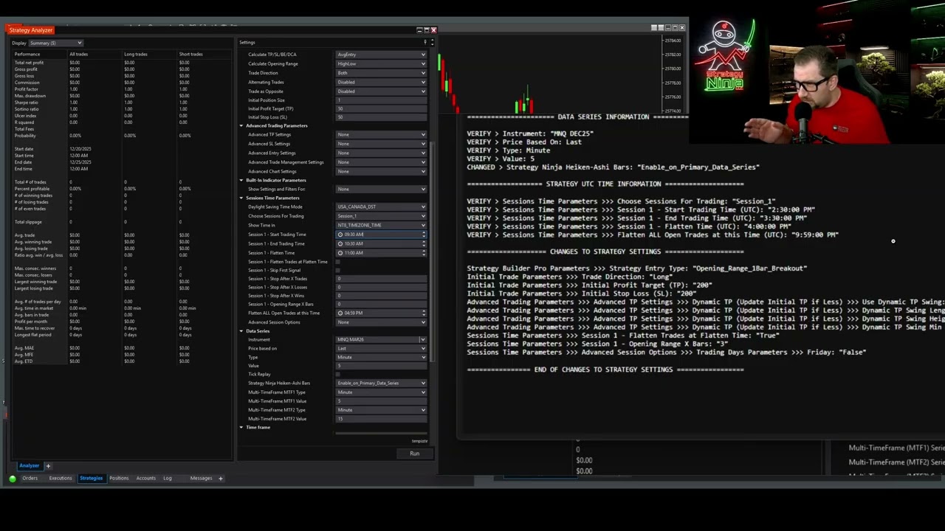Image resolution: width=945 pixels, height=531 pixels.
Task: Click up-down arrows icon in Settings header
Action: click(432, 43)
